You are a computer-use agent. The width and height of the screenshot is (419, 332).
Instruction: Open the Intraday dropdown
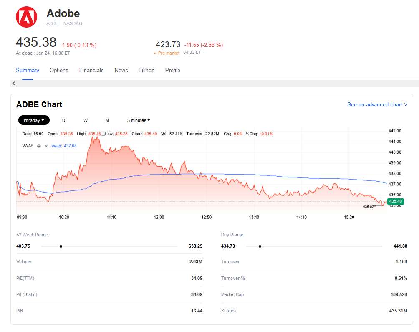tap(34, 120)
